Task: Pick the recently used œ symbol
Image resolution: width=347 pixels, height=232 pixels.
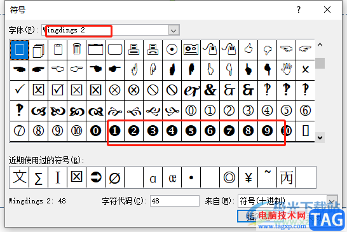Action: coord(172,177)
